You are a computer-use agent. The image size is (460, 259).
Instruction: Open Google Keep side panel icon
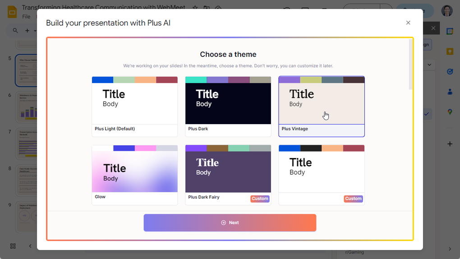point(450,51)
